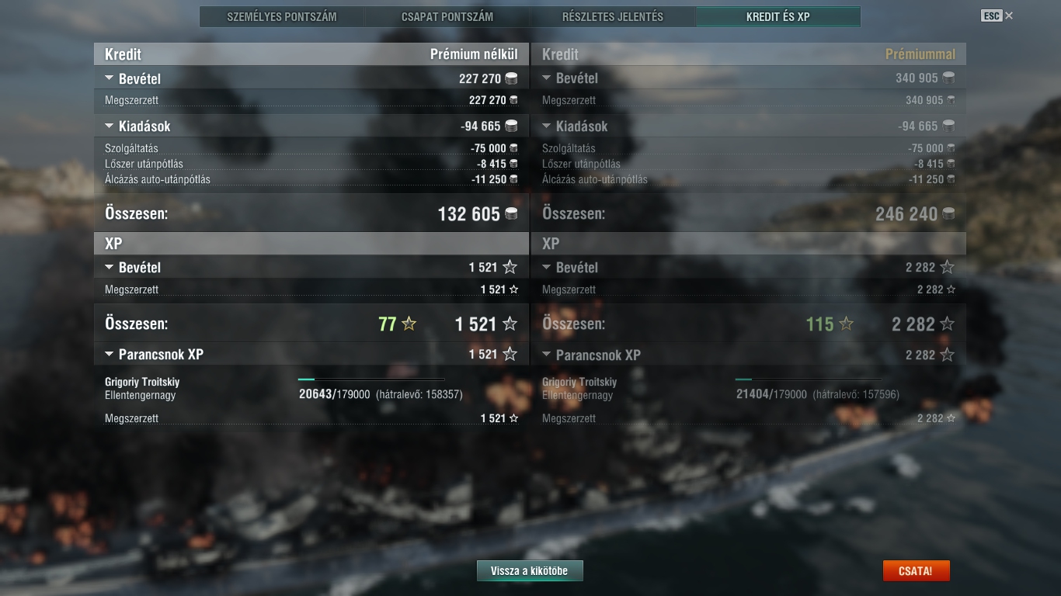Click the star icon beside premium total 2 282 XP
The width and height of the screenshot is (1061, 596).
947,324
